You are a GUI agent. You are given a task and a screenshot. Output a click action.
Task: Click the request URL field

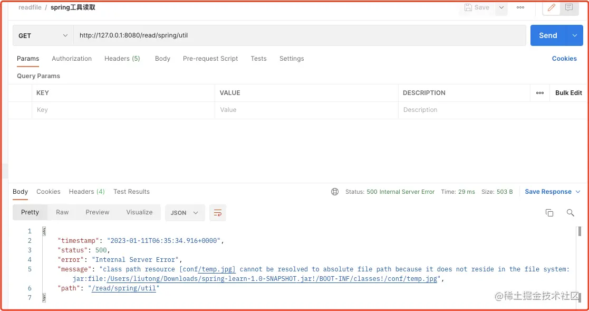click(300, 35)
